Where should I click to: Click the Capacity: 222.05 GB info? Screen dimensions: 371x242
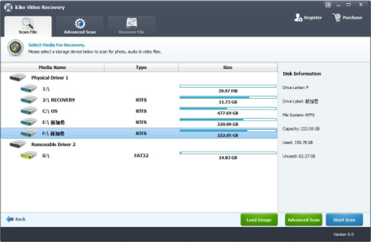[301, 129]
